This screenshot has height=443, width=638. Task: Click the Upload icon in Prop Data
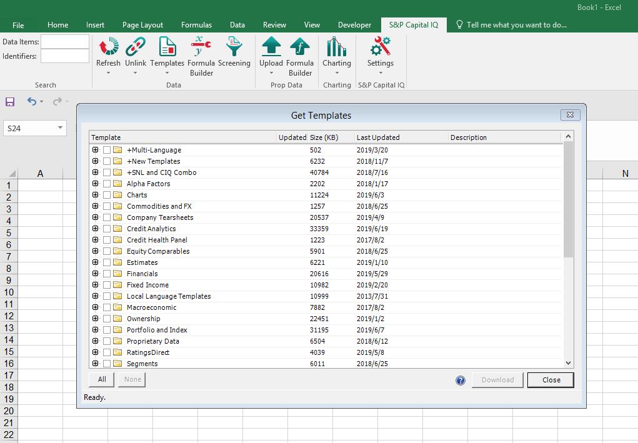pyautogui.click(x=271, y=47)
